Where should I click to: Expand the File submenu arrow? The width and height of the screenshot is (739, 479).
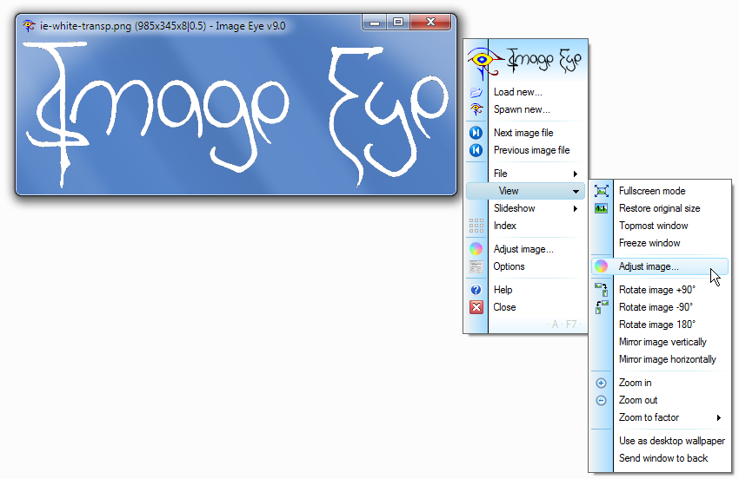click(576, 174)
